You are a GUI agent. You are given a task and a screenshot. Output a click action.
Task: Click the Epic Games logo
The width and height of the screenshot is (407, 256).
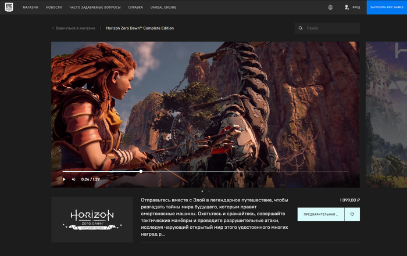point(9,8)
